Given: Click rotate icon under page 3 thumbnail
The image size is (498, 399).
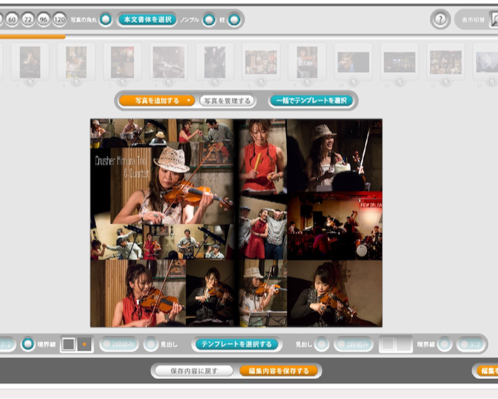Looking at the screenshot, I should pyautogui.click(x=30, y=82).
